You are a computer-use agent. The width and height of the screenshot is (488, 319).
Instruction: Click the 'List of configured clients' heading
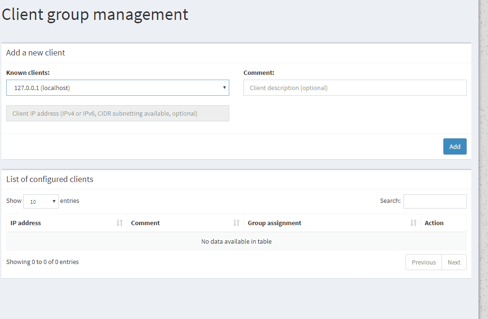click(x=50, y=179)
